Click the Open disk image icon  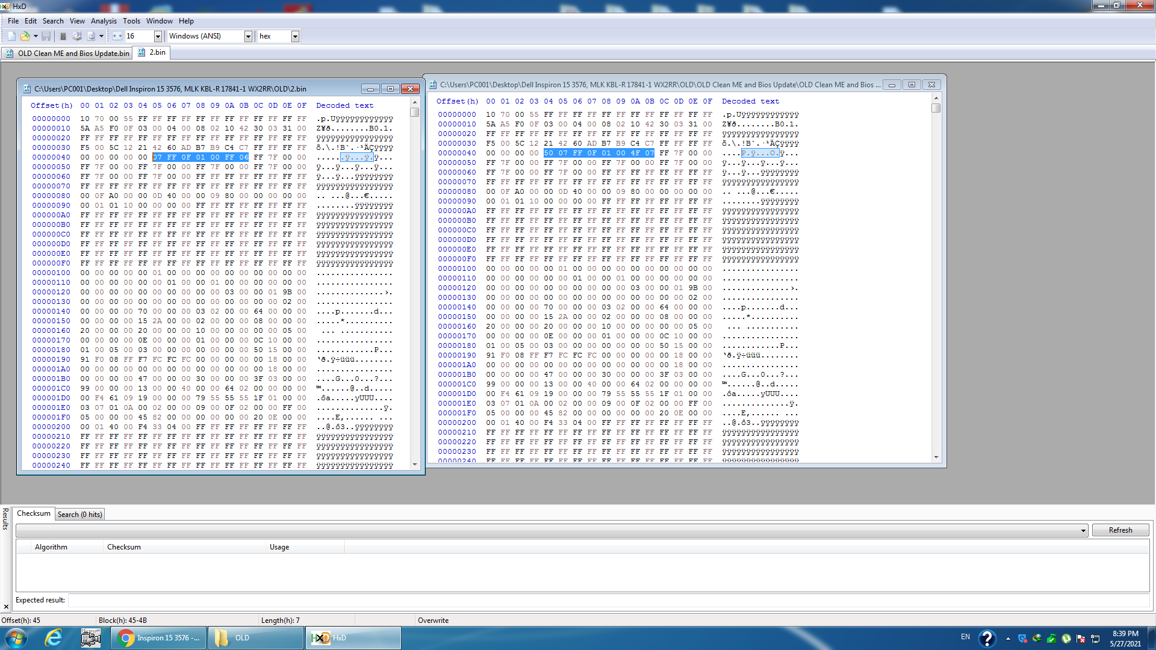91,36
